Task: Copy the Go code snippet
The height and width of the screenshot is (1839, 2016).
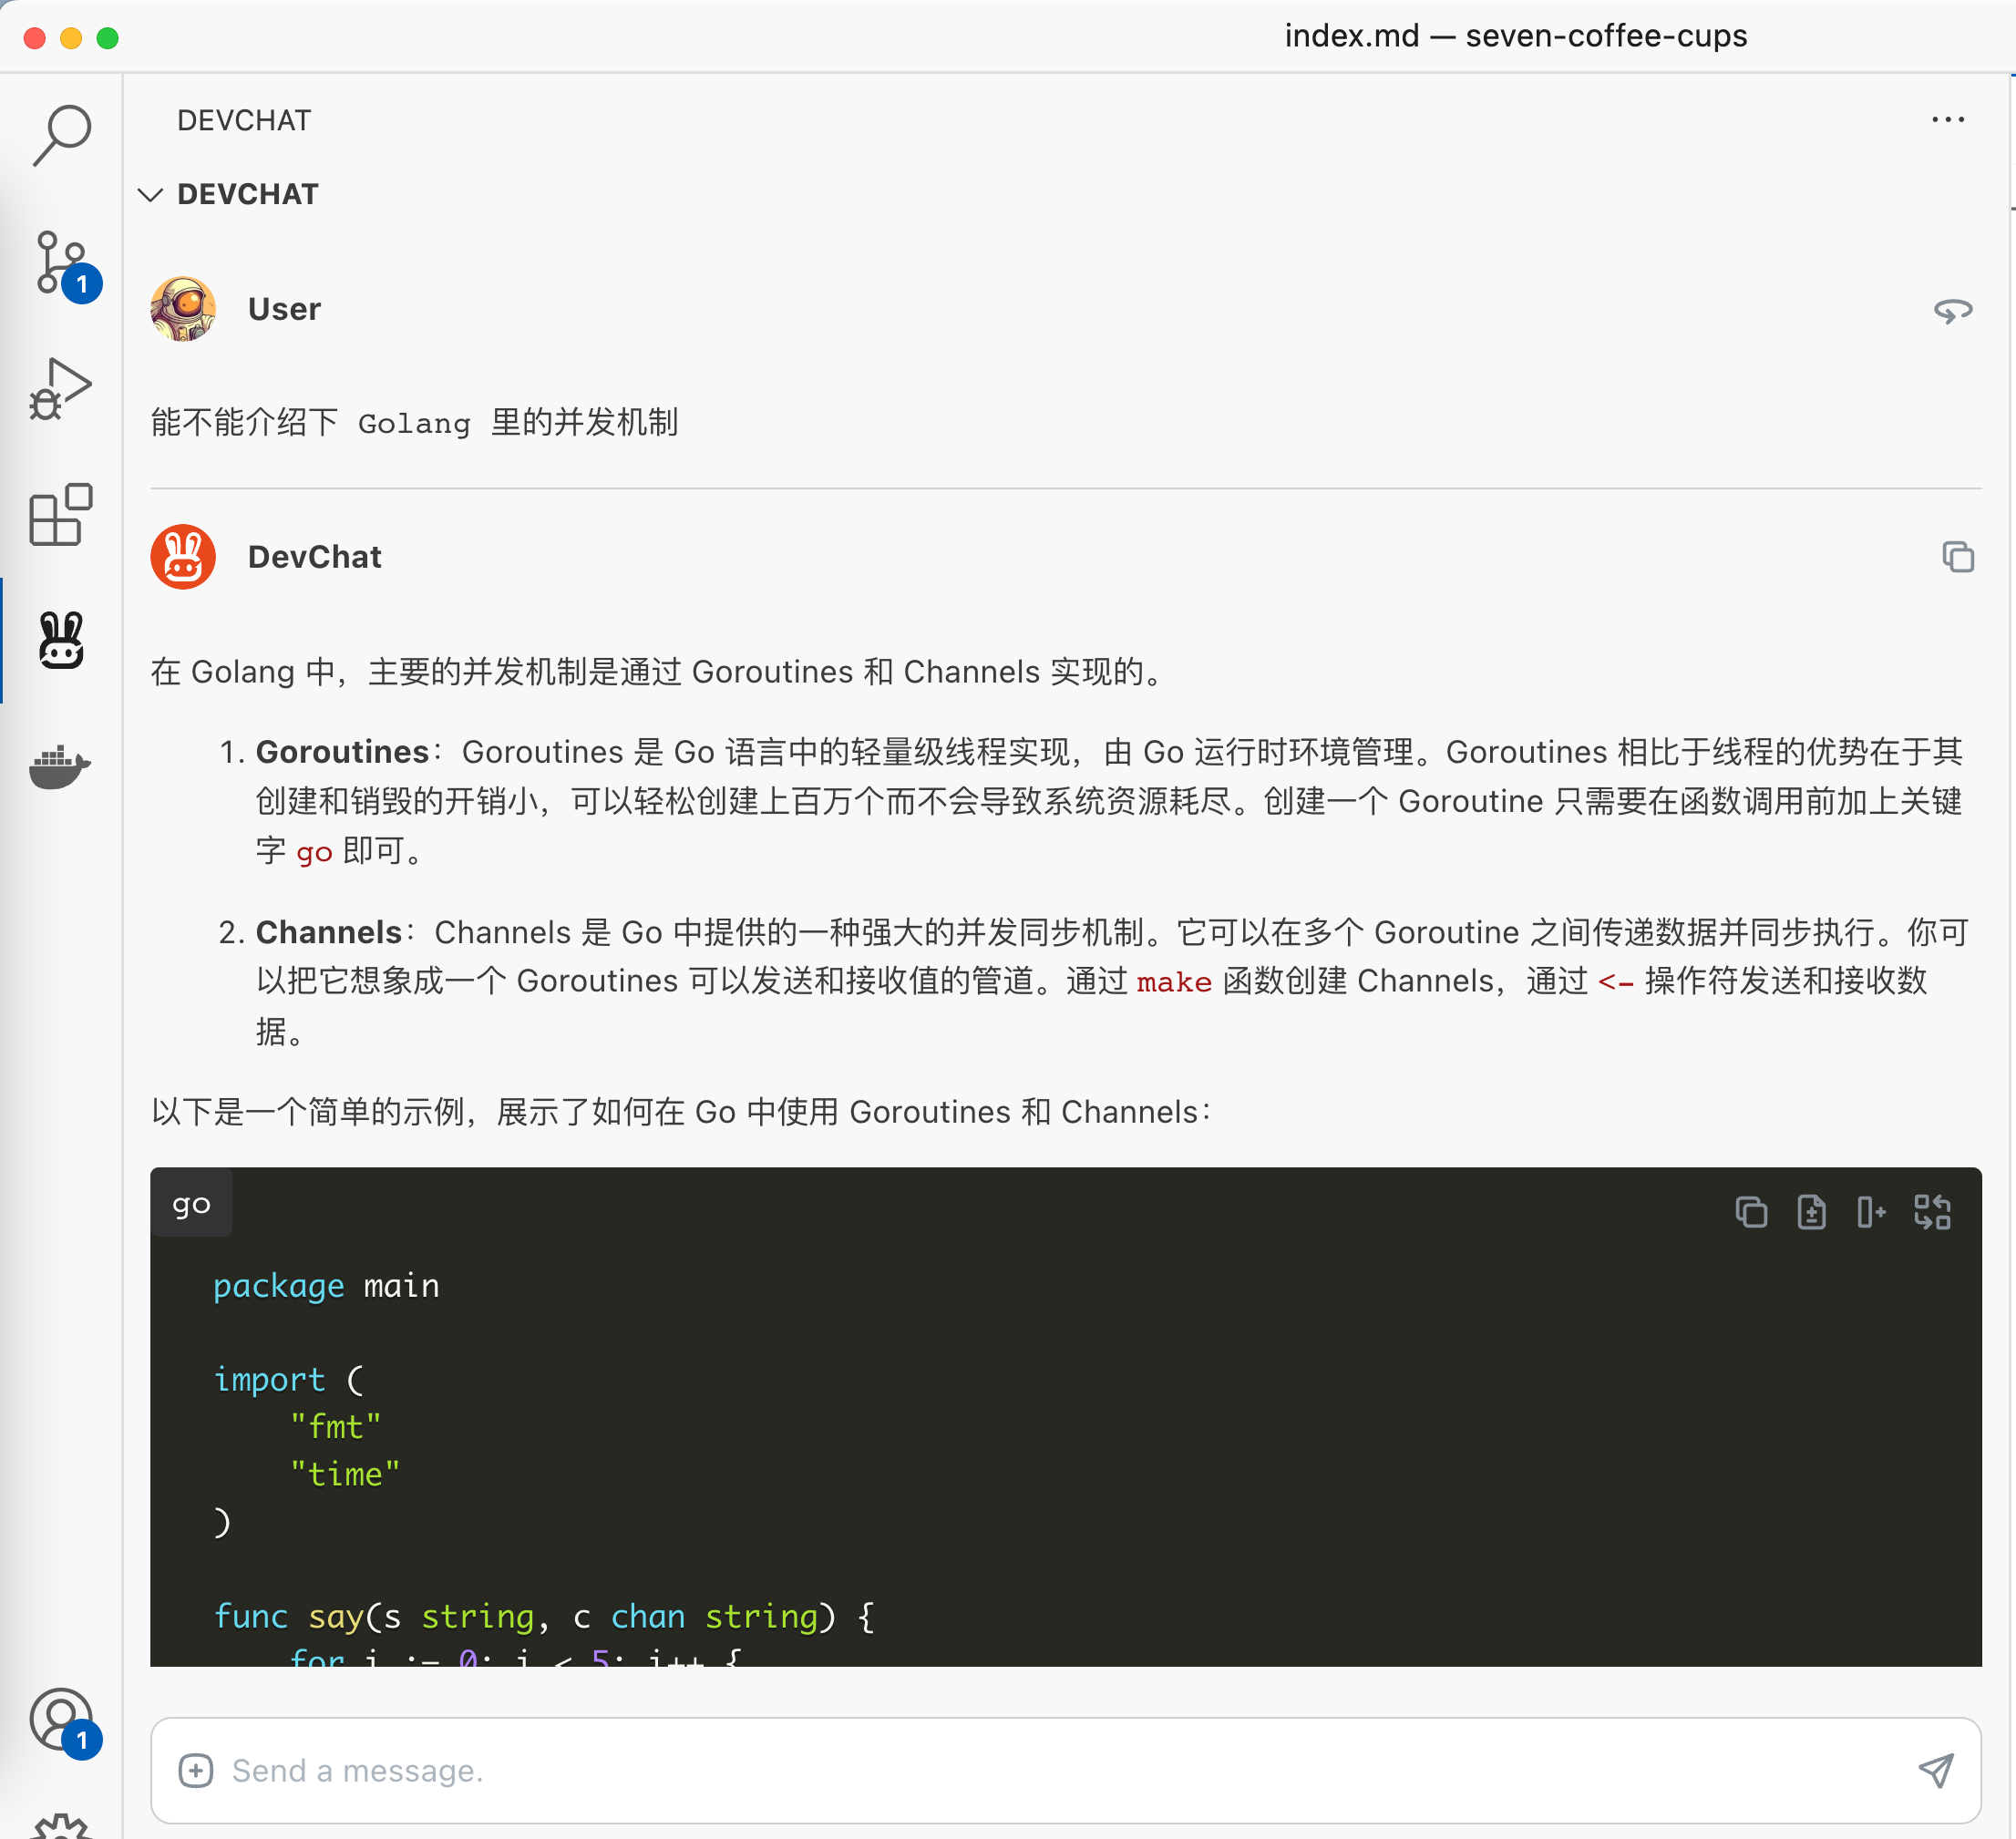Action: pyautogui.click(x=1752, y=1212)
